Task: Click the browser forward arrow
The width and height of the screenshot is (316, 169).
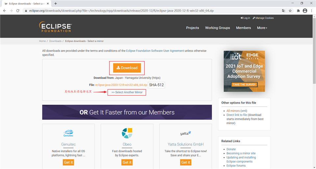Action: tap(11, 11)
